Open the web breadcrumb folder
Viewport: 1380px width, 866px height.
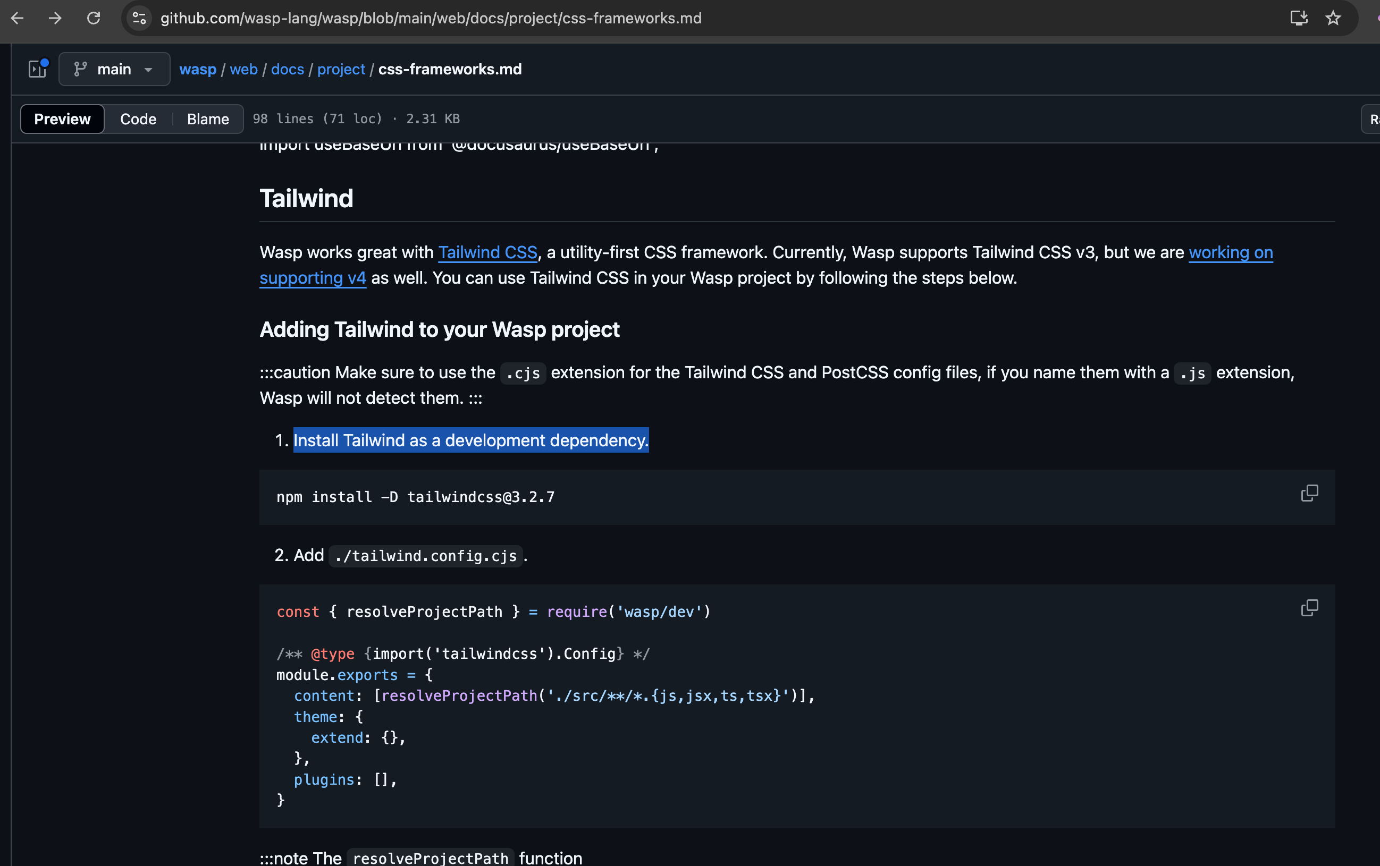(x=243, y=69)
